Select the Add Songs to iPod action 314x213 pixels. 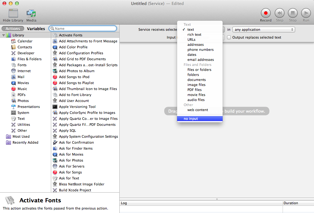coord(85,77)
